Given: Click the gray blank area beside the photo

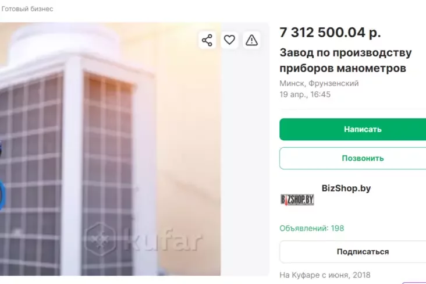Looking at the screenshot, I should [x=245, y=163].
